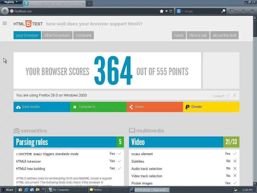The height and width of the screenshot is (193, 257).
Task: Click the Outlook Express quick launch icon
Action: [32, 190]
